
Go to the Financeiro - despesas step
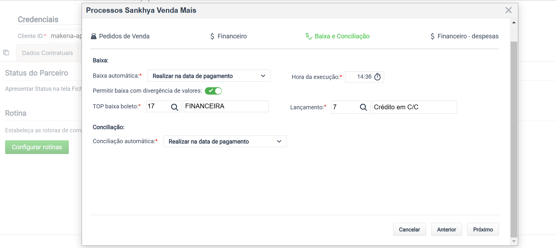coord(464,36)
